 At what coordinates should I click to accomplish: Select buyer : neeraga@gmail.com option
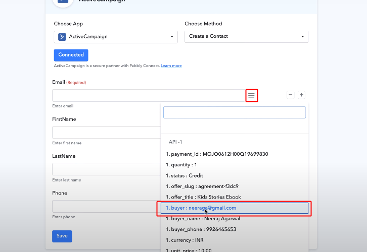coord(234,208)
